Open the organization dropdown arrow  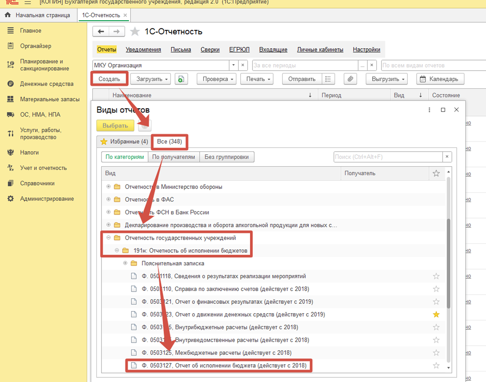pos(233,65)
